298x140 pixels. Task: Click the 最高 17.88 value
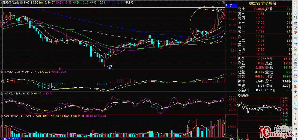click(x=288, y=63)
